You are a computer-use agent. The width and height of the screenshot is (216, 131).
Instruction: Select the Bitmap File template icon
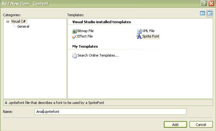click(x=74, y=31)
